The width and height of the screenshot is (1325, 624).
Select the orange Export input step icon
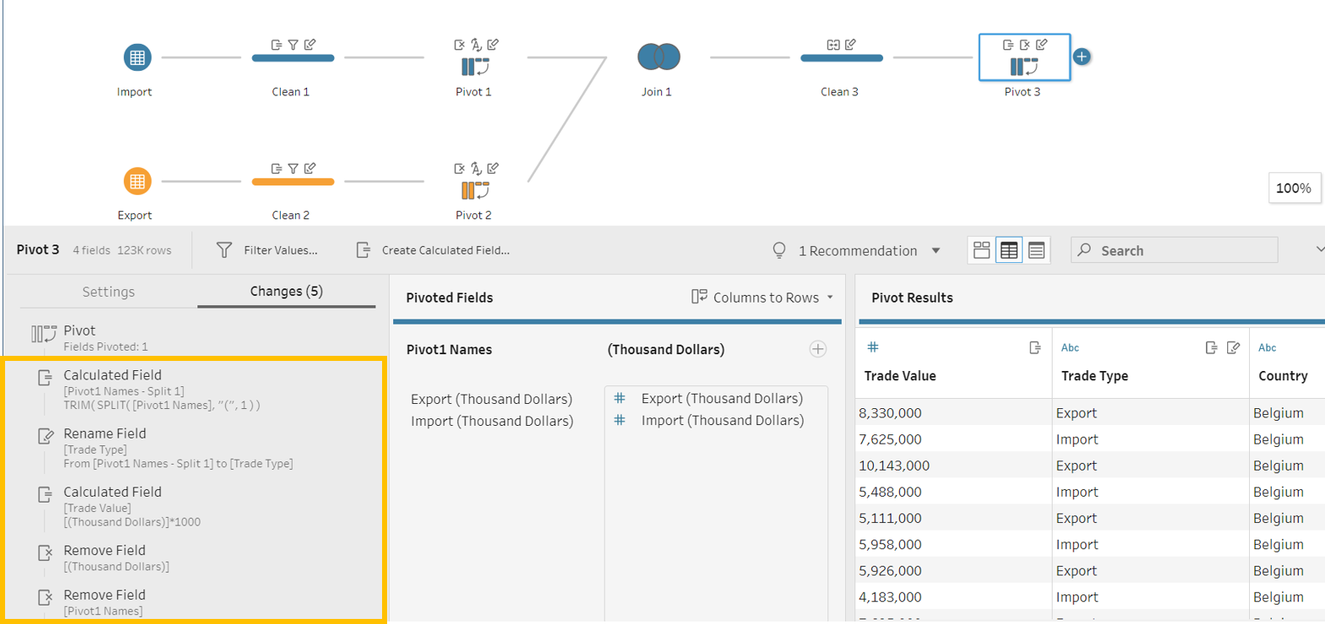point(137,181)
